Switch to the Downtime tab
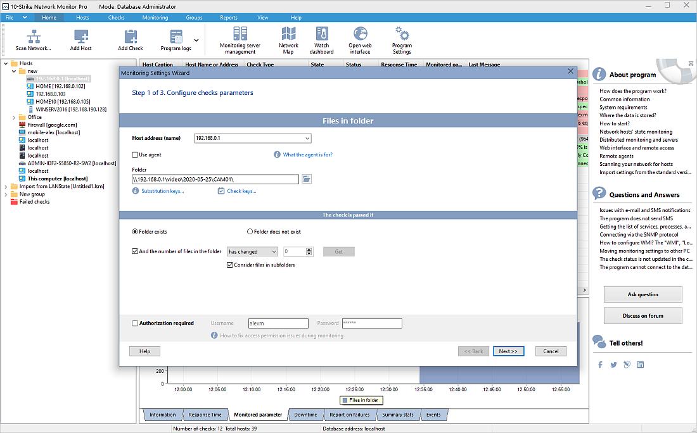The width and height of the screenshot is (697, 433). point(305,415)
